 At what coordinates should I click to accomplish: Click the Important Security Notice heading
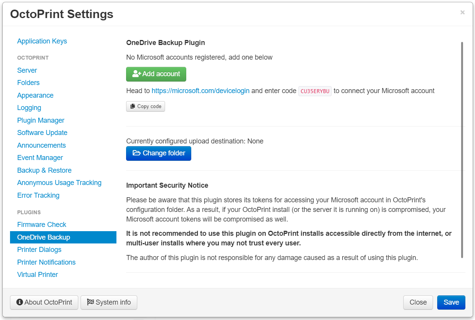[167, 185]
